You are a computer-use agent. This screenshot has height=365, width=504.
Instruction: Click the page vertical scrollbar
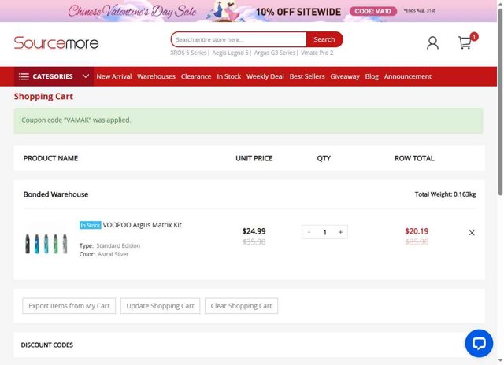(x=501, y=103)
